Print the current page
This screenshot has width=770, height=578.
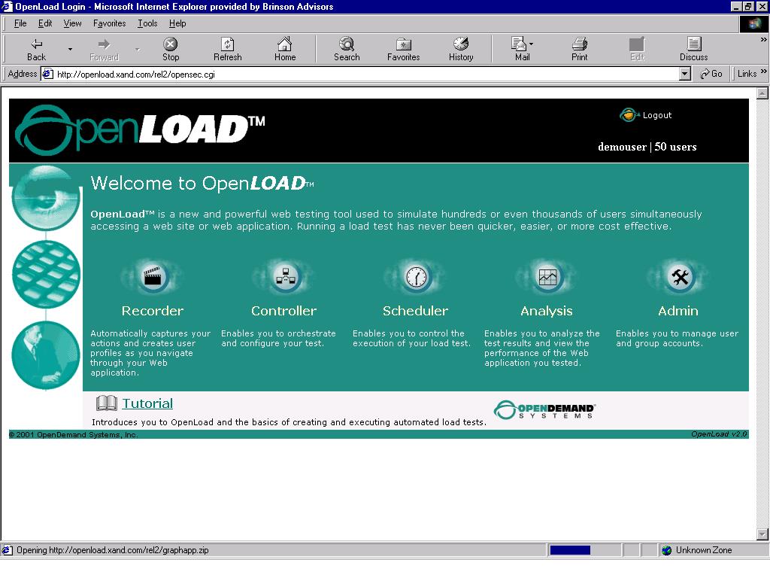[580, 49]
